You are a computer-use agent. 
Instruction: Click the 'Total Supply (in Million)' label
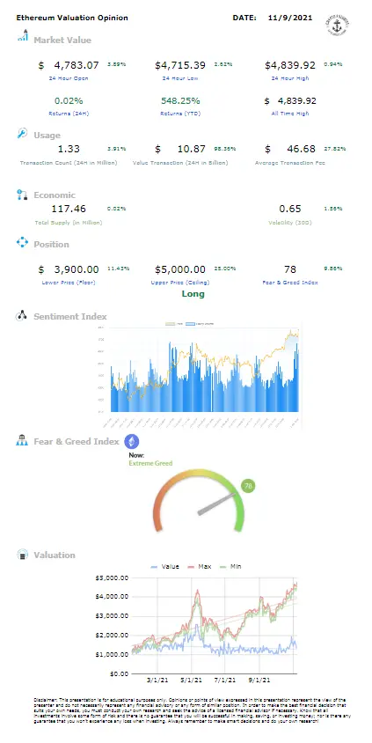pos(69,222)
